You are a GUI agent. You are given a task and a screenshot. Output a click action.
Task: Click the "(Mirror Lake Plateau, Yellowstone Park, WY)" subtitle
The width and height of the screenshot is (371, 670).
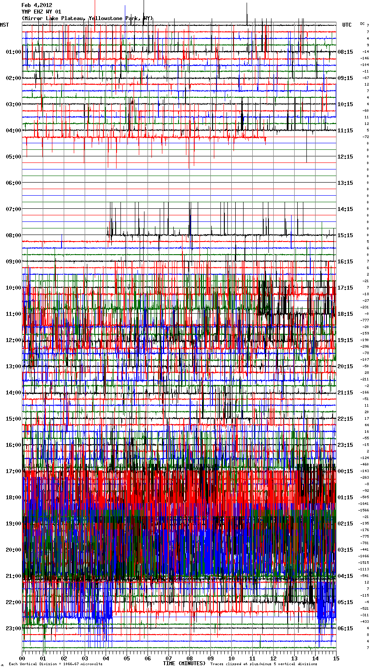coord(87,18)
